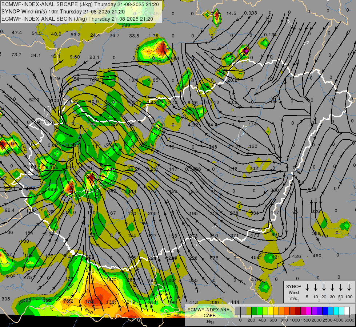The image size is (356, 327).
Task: Click the map value '34.1'
Action: pyautogui.click(x=36, y=55)
